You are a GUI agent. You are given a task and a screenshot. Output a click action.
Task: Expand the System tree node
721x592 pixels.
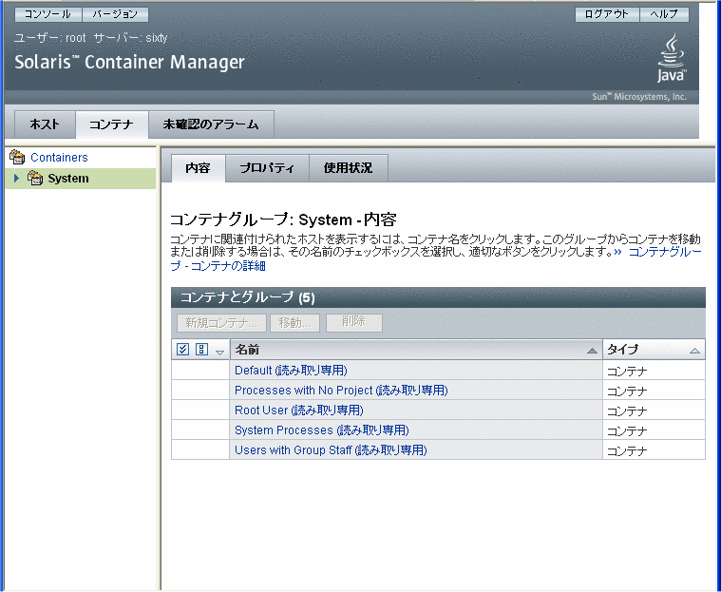point(16,178)
